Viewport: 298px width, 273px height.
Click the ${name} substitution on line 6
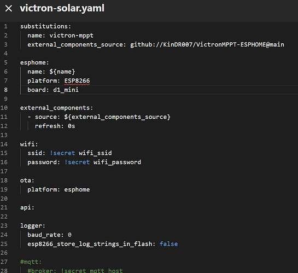point(62,72)
